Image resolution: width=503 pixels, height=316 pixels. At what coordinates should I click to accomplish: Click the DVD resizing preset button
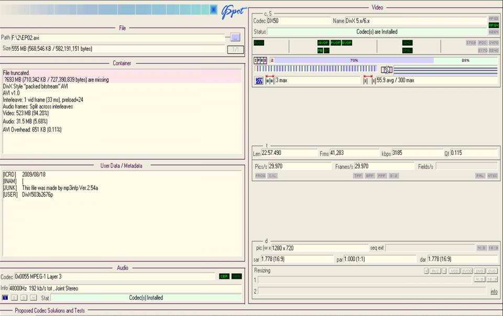click(479, 271)
